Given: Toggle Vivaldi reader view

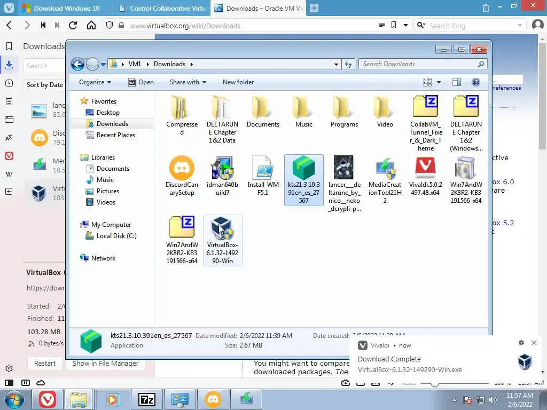Looking at the screenshot, I should tap(381, 25).
